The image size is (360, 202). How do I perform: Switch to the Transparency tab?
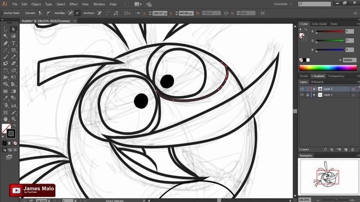(336, 76)
